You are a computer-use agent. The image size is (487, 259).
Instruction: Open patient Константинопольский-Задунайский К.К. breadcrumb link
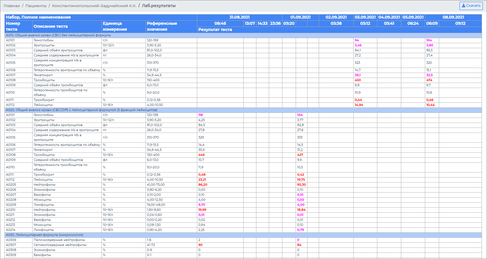(x=94, y=6)
